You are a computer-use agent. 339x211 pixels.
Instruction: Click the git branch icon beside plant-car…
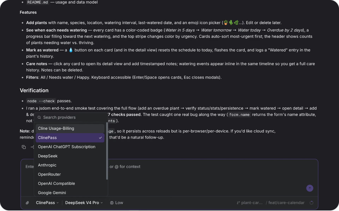[238, 203]
